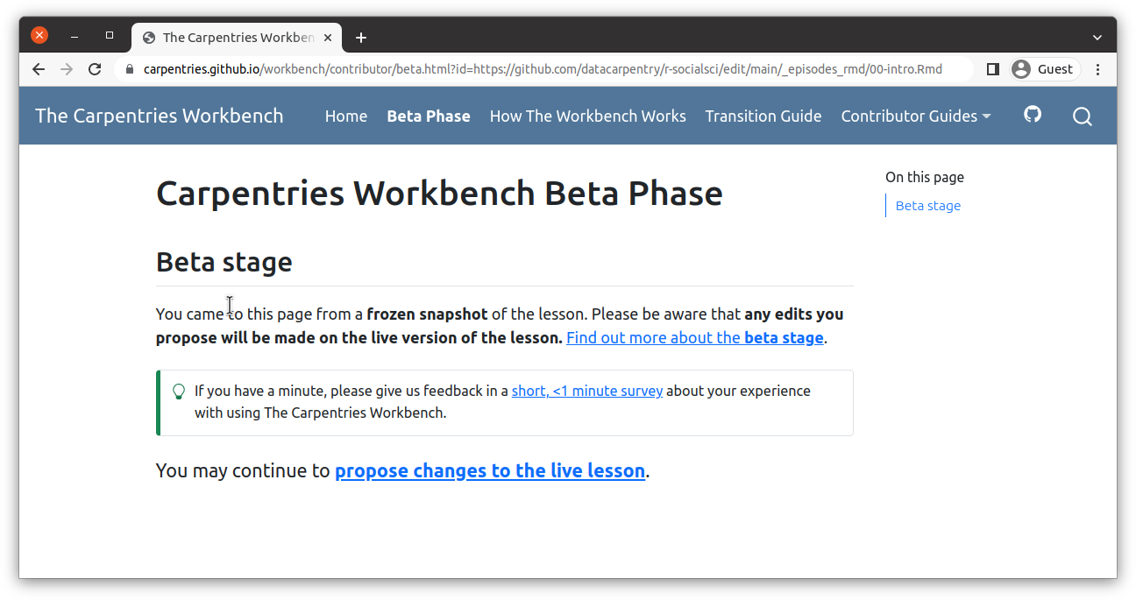Screen dimensions: 1136x600
Task: Click propose changes to the live lesson
Action: click(x=490, y=471)
